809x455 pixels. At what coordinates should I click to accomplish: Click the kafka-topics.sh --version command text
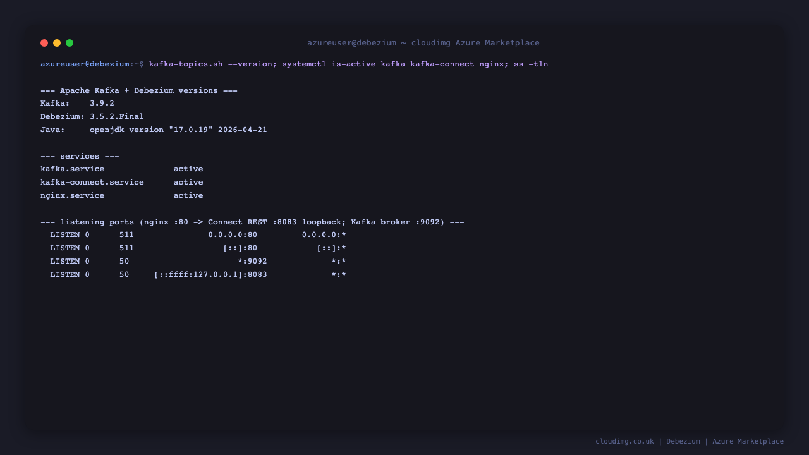point(210,64)
